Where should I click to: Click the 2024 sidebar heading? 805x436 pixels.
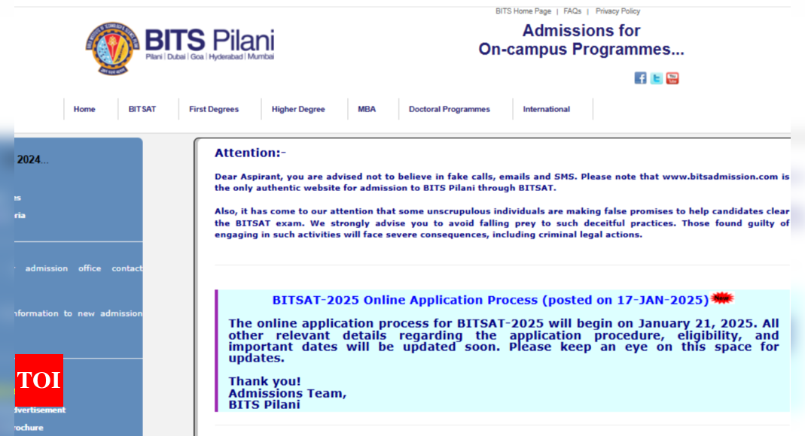32,160
